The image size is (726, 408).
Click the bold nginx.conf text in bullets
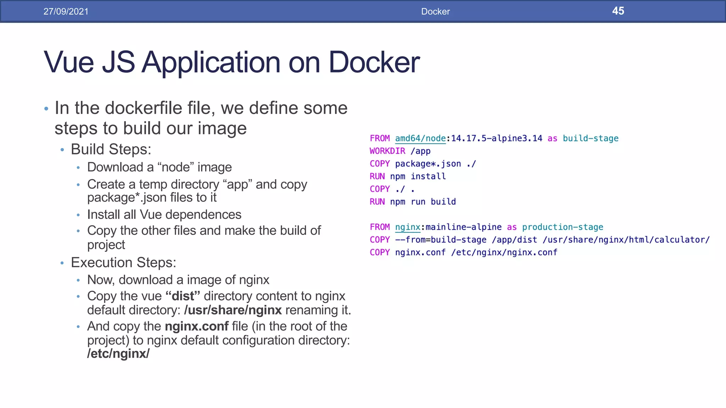pyautogui.click(x=197, y=326)
